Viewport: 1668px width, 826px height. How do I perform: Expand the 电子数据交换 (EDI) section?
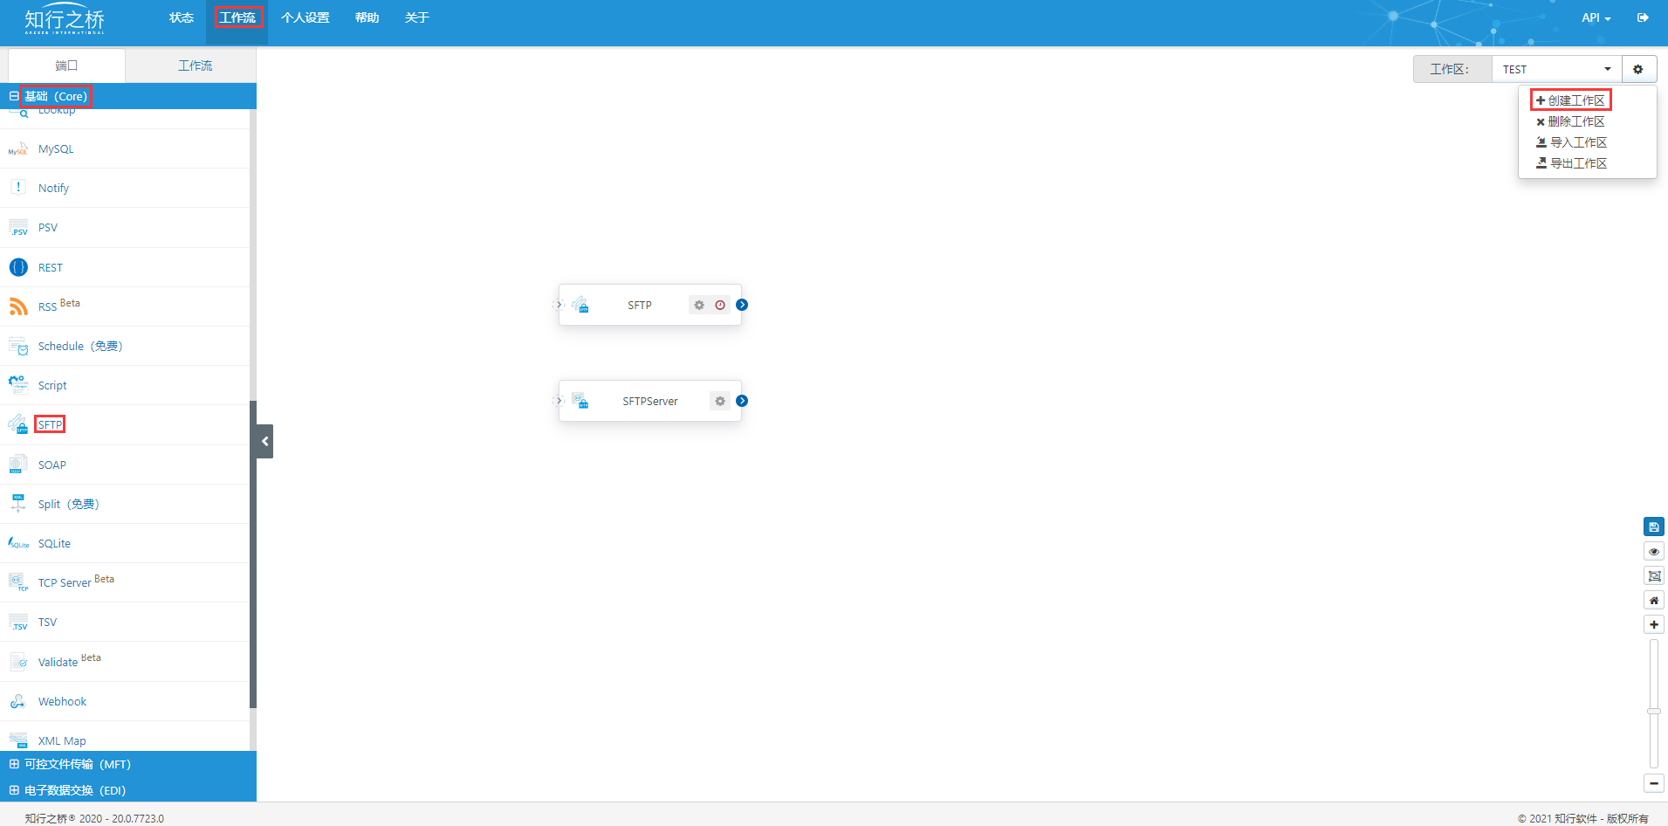[x=74, y=791]
